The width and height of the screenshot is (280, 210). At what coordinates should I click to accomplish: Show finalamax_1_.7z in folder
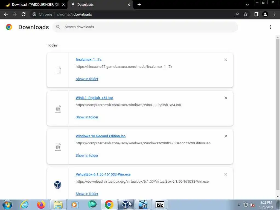87,79
